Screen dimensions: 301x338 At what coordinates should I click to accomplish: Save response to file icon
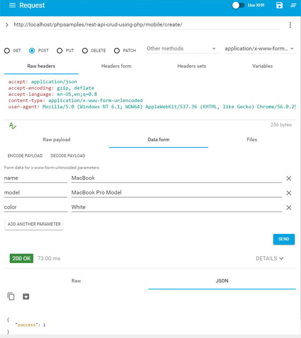pyautogui.click(x=26, y=296)
